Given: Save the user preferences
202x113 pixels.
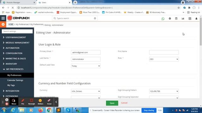Looking at the screenshot, I should click(x=112, y=103).
